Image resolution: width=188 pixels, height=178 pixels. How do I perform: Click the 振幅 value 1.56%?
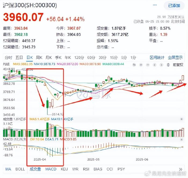pyautogui.click(x=113, y=41)
